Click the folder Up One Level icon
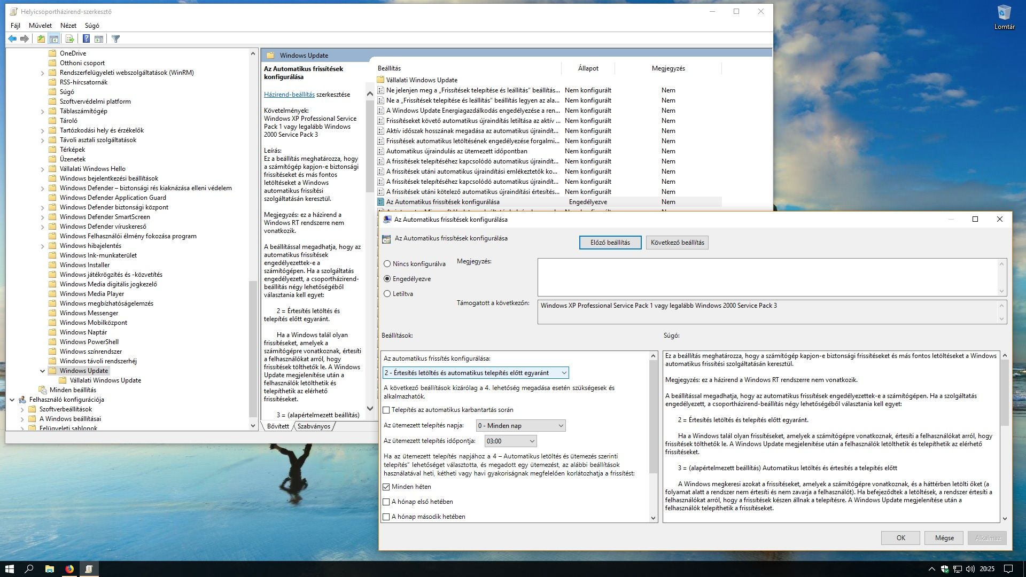This screenshot has height=577, width=1026. coord(41,38)
